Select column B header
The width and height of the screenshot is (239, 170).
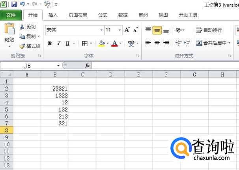55,75
